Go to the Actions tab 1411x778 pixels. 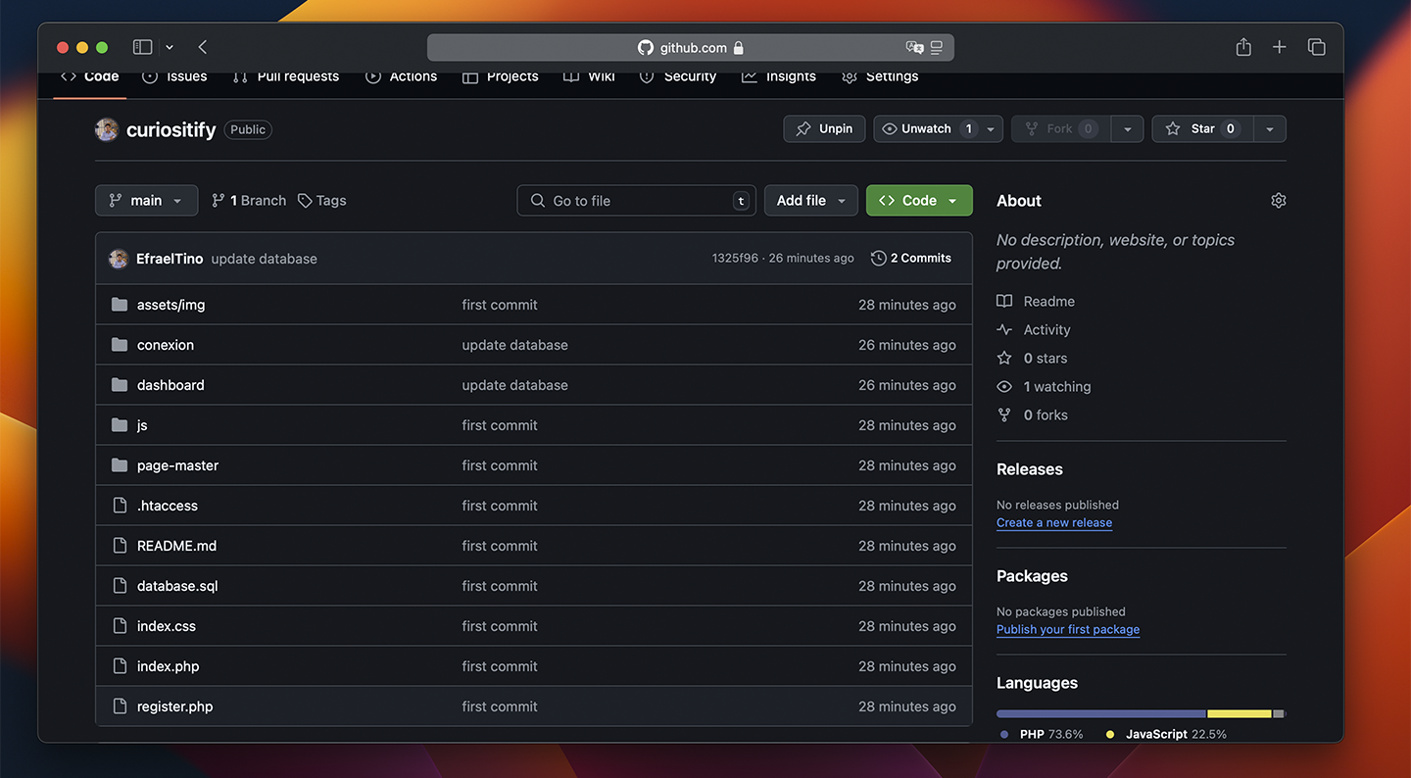click(x=402, y=76)
